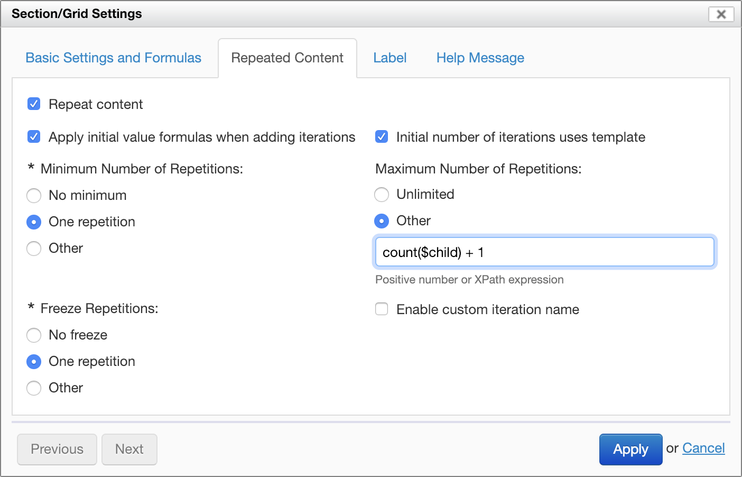Select Other under Maximum Number of Repetitions
Viewport: 742px width, 477px height.
tap(382, 221)
